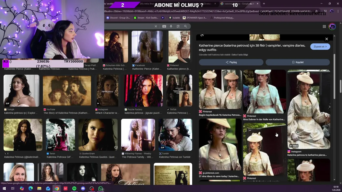Open Instagram Which Character result thumbnail
Image resolution: width=342 pixels, height=192 pixels.
coord(107,91)
